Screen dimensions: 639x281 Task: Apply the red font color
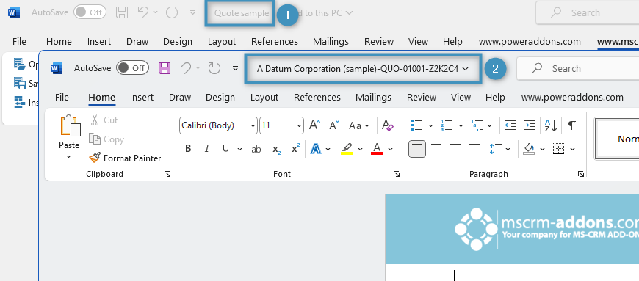pyautogui.click(x=377, y=149)
